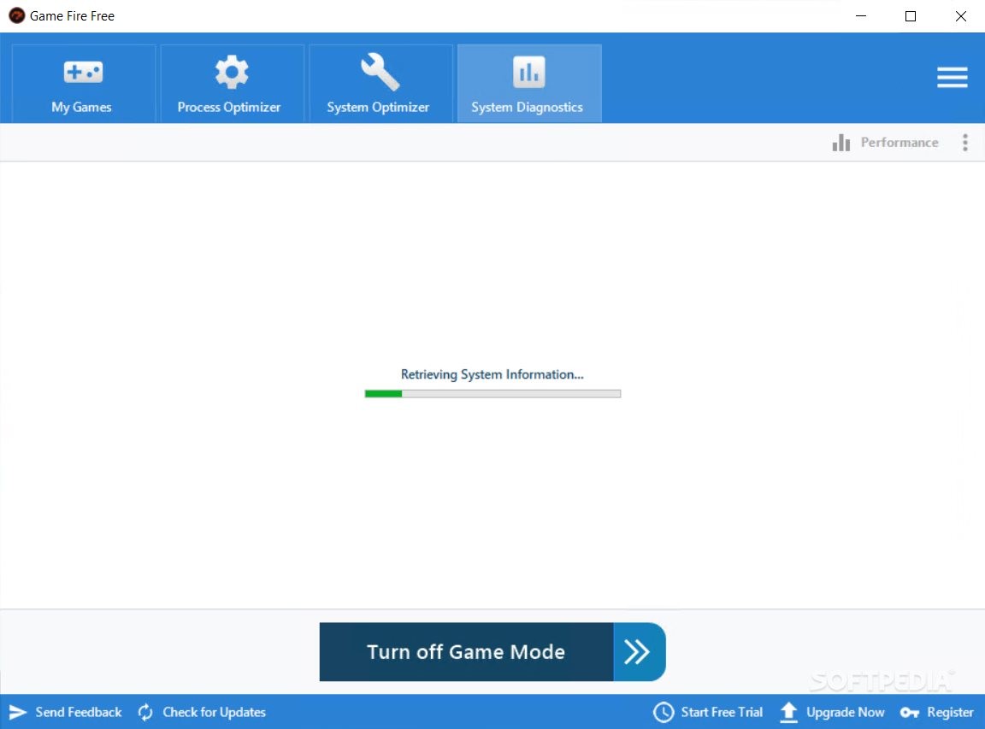
Task: Click the double chevron arrow button
Action: [x=639, y=652]
